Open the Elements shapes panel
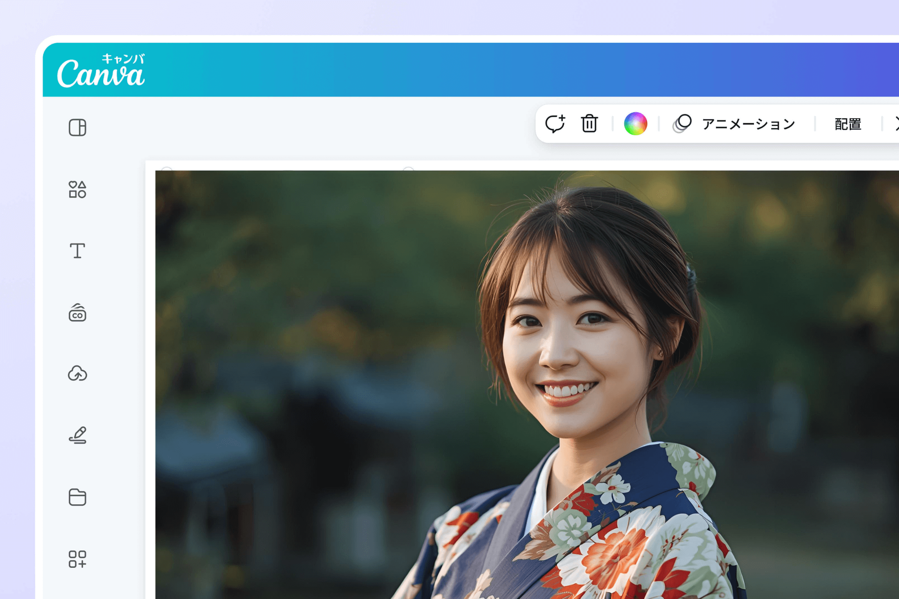899x599 pixels. (77, 189)
